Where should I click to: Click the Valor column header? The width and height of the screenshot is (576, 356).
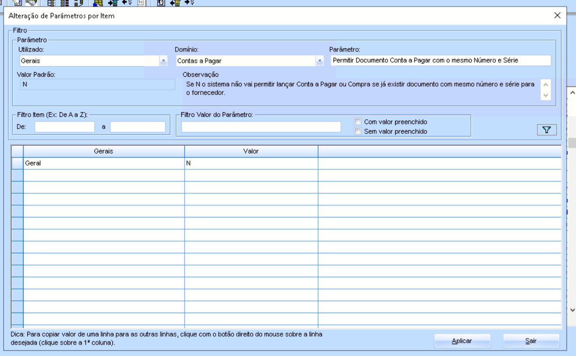(251, 151)
